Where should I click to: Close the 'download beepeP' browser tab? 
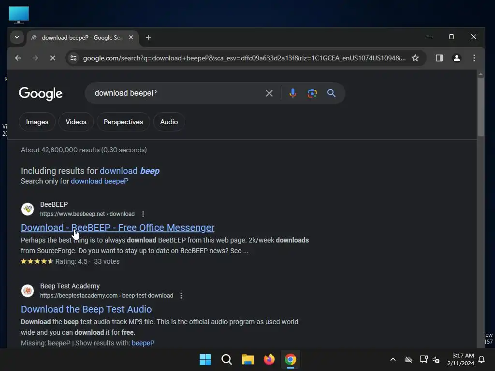pyautogui.click(x=131, y=37)
